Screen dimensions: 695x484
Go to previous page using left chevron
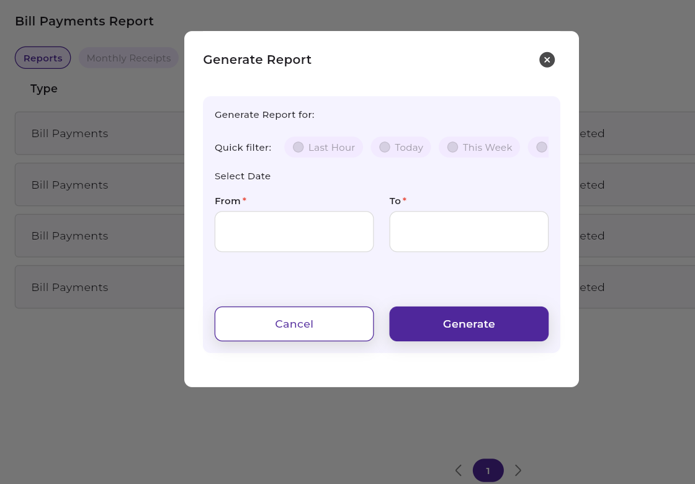(458, 470)
